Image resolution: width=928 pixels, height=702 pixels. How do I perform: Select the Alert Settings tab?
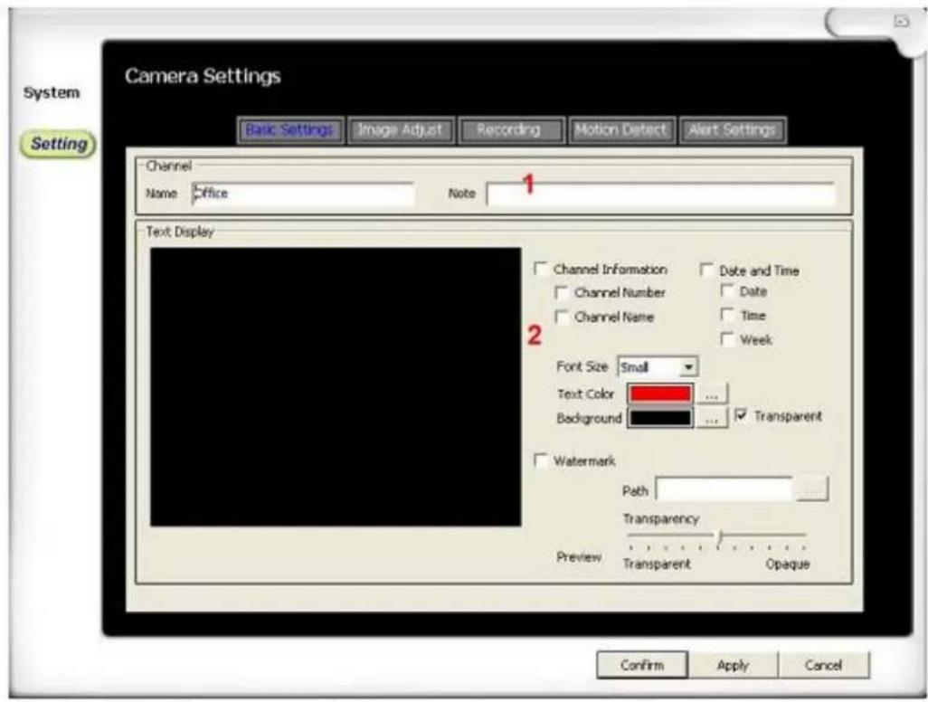pos(732,129)
